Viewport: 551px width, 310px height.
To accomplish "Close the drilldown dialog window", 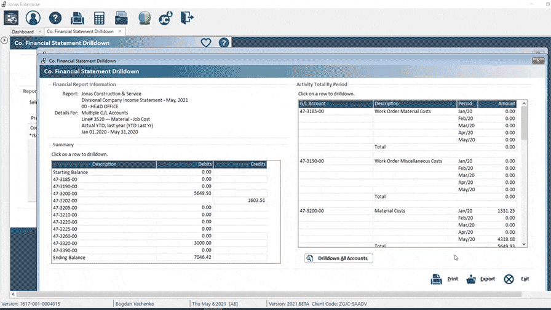I will (538, 60).
